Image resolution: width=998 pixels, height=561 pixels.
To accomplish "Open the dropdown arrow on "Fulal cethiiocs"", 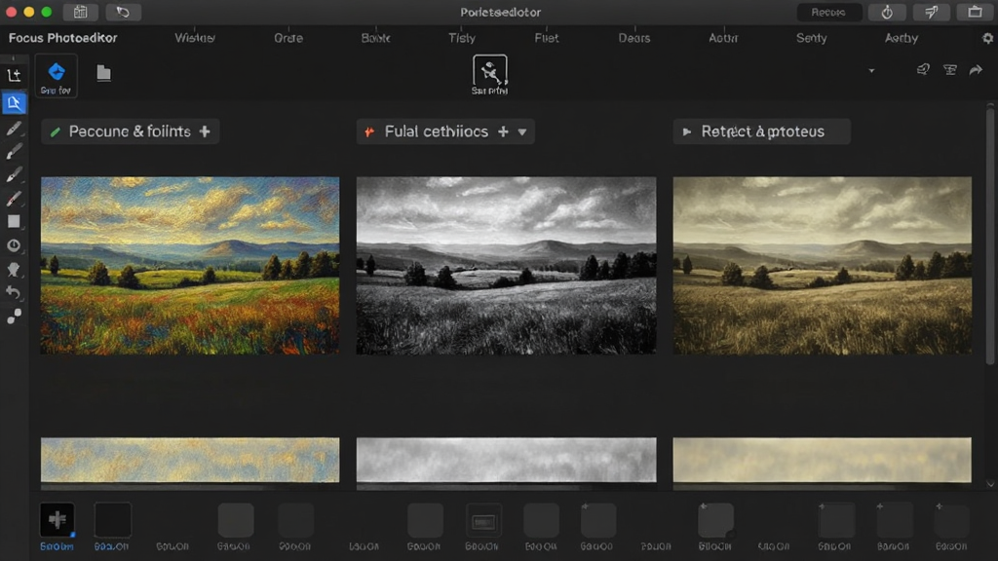I will [x=522, y=132].
